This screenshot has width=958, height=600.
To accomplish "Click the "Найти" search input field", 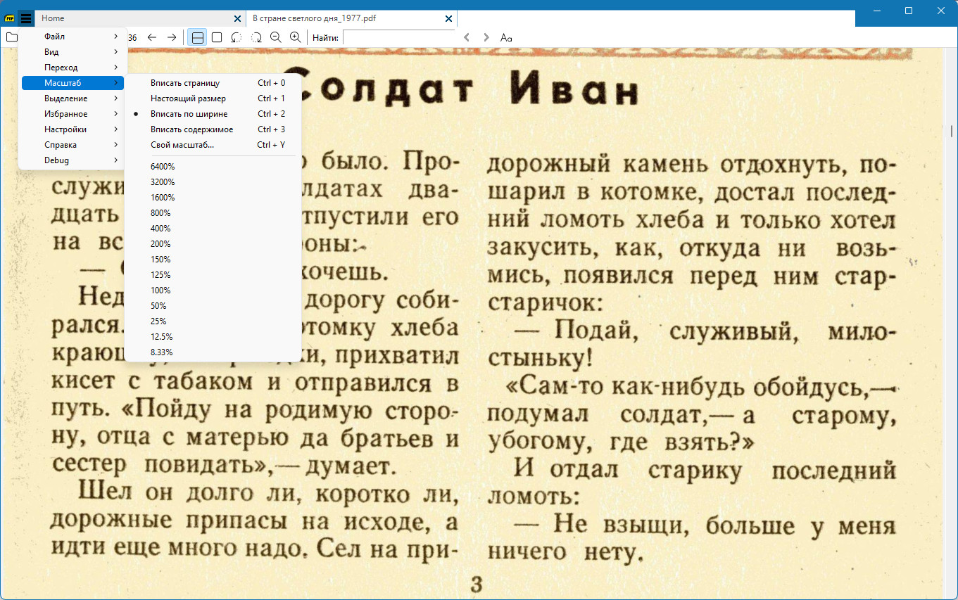I will tap(398, 37).
